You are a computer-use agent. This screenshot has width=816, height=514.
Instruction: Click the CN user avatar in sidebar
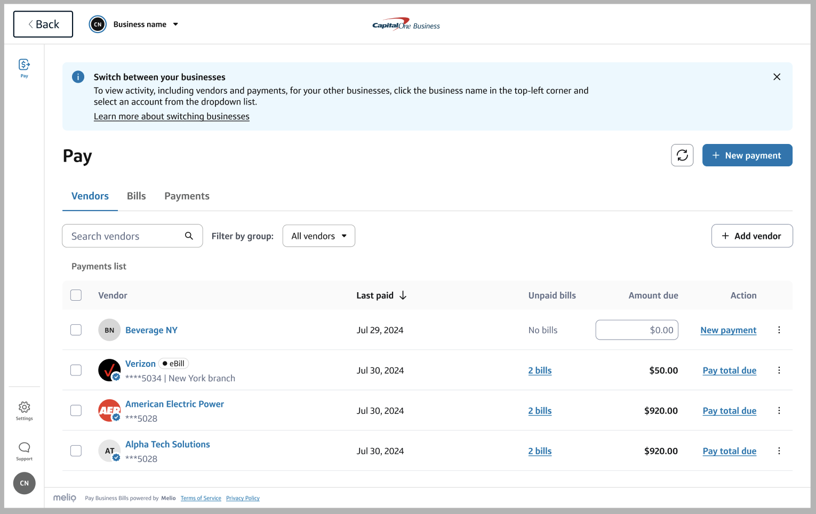coord(24,483)
